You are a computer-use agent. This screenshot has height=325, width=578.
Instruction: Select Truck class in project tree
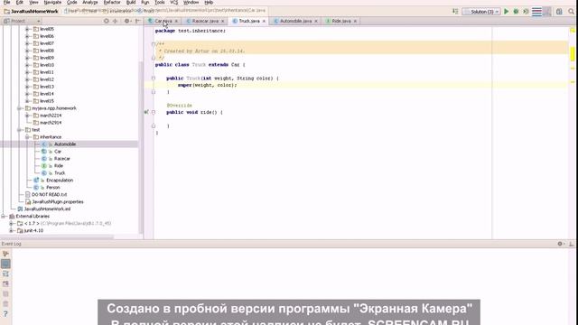(60, 172)
